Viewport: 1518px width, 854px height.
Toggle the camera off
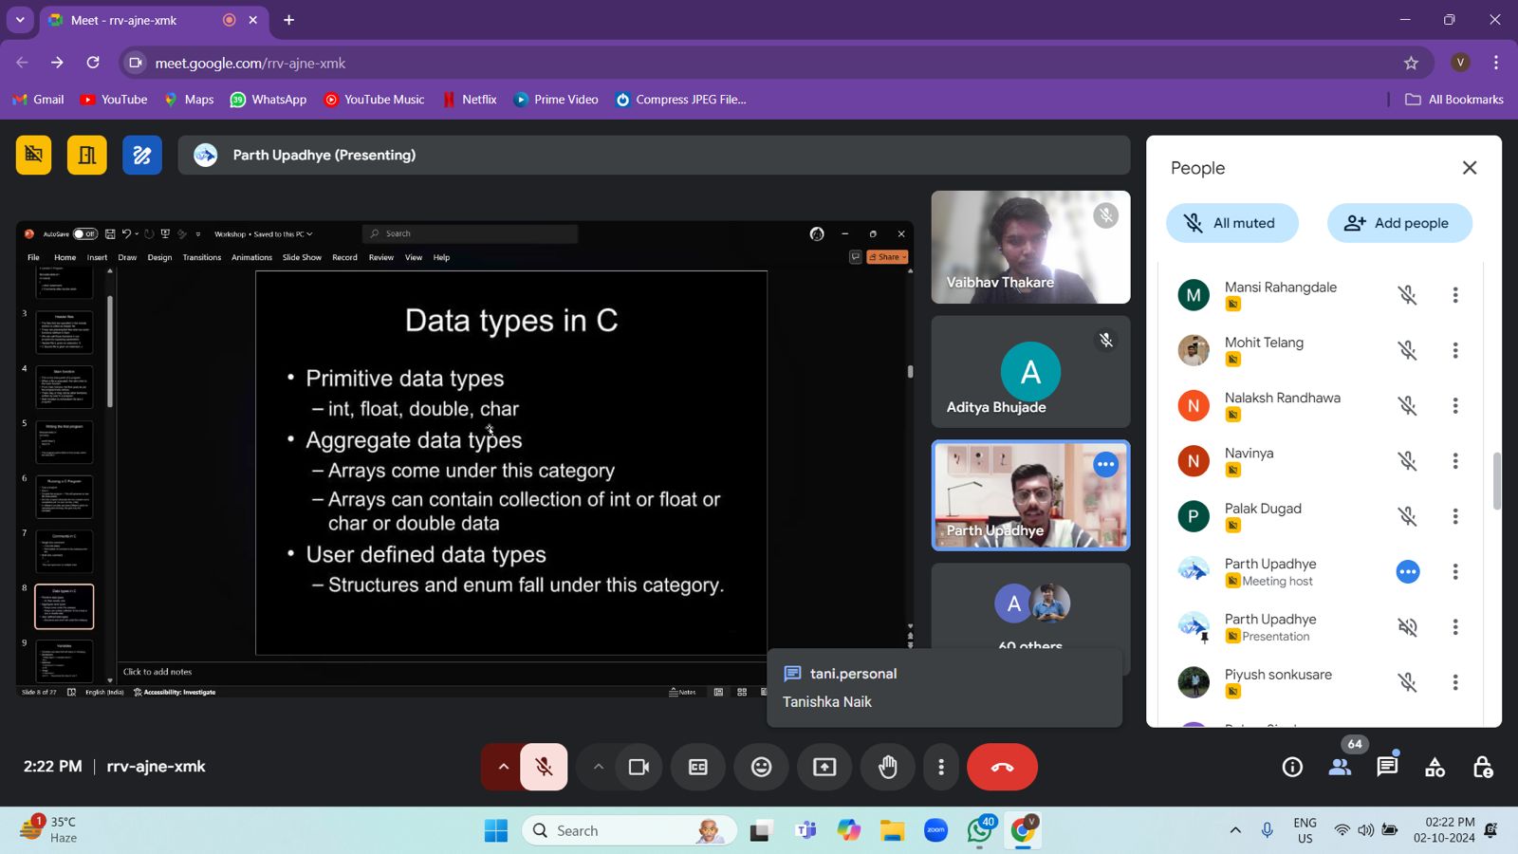tap(639, 767)
